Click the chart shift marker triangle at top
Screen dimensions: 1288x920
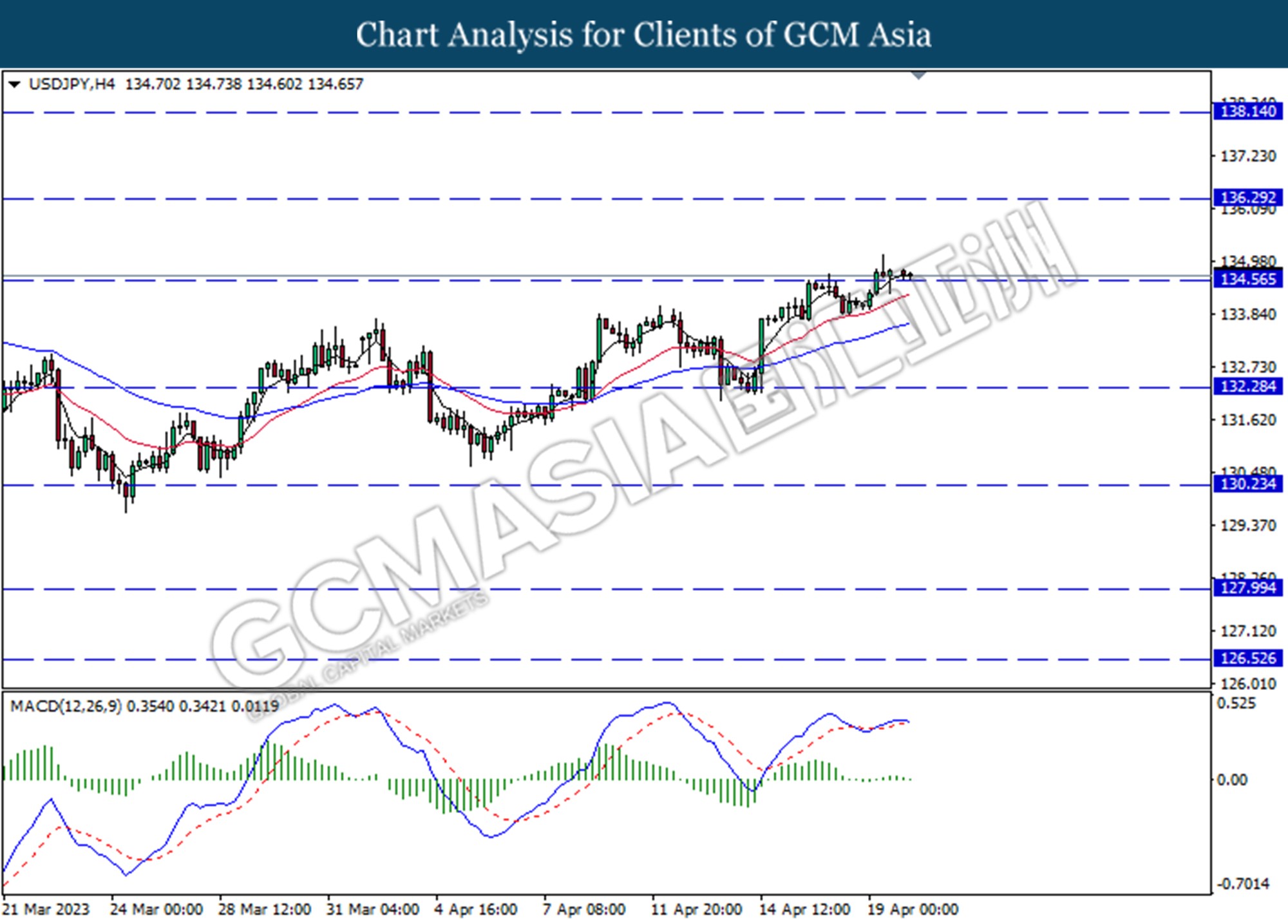[919, 75]
